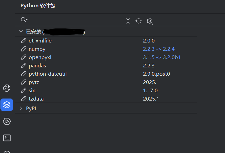Click the Python 软件包 panel title
Viewport: 225px width, 153px height.
pyautogui.click(x=38, y=6)
